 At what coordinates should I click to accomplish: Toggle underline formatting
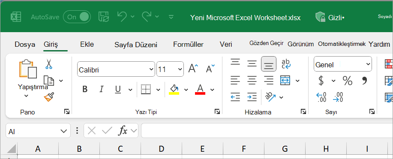[x=118, y=89]
